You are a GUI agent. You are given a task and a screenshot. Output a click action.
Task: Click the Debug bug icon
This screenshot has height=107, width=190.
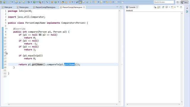(28, 2)
